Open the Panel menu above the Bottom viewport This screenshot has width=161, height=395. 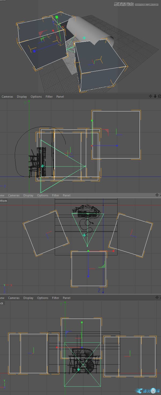(x=67, y=195)
